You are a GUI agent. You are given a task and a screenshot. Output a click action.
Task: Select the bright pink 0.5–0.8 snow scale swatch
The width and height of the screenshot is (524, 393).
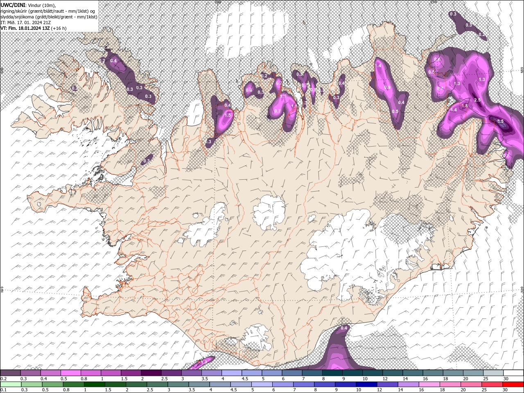tap(71, 373)
